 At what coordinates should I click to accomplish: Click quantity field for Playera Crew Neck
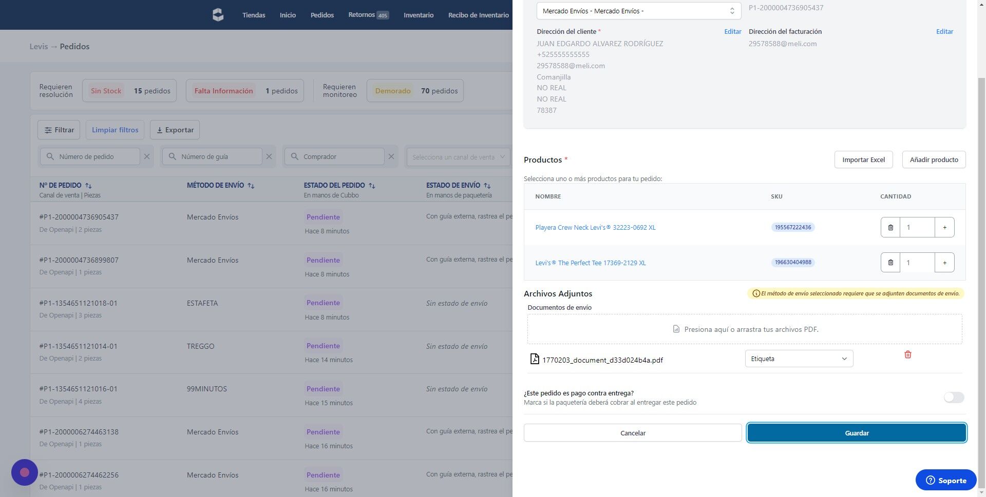pyautogui.click(x=917, y=227)
